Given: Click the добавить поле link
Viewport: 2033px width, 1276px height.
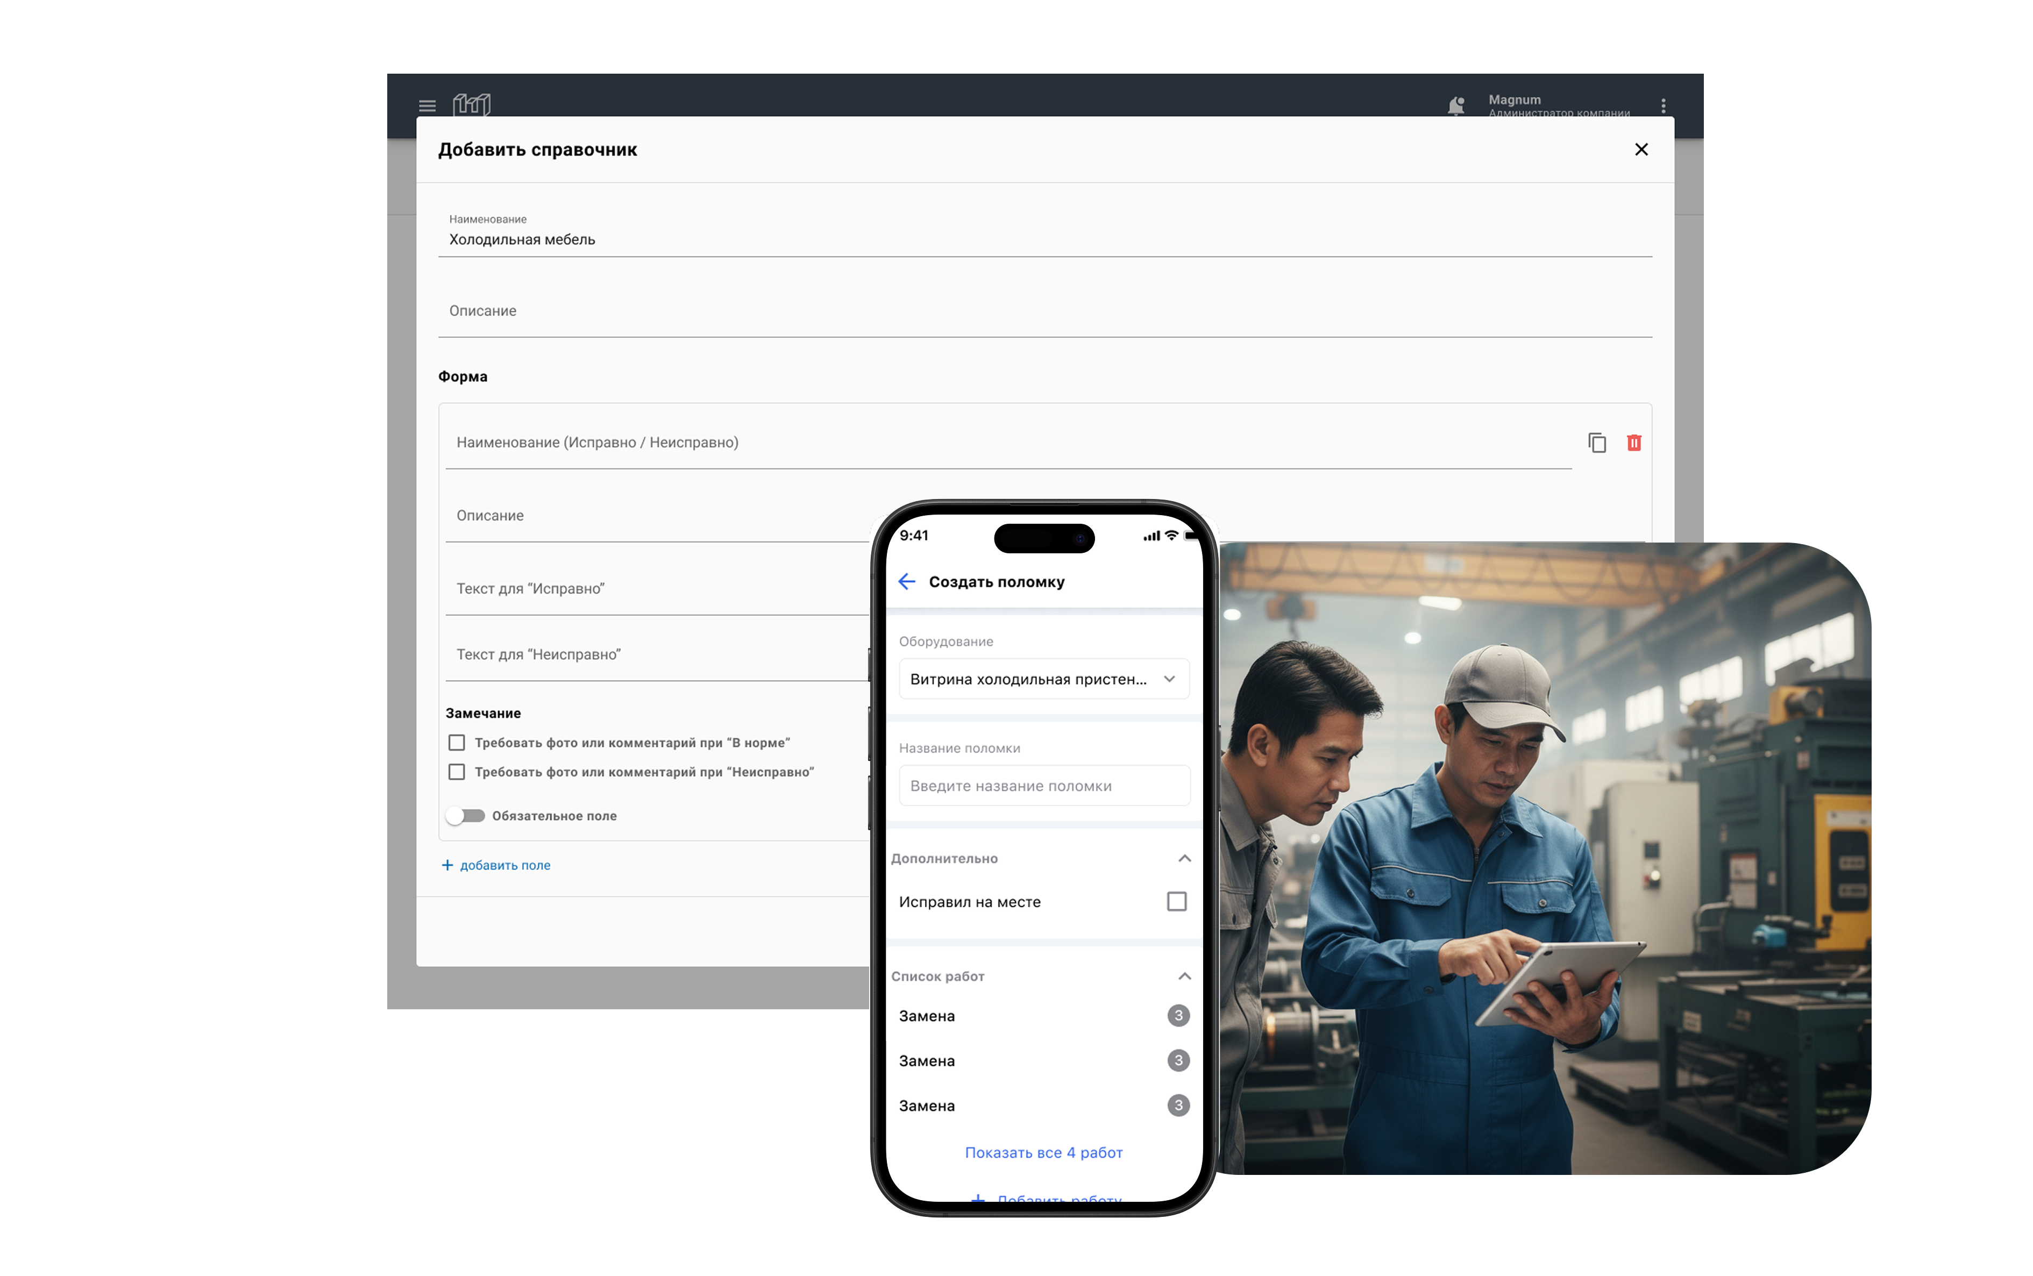Looking at the screenshot, I should point(504,865).
